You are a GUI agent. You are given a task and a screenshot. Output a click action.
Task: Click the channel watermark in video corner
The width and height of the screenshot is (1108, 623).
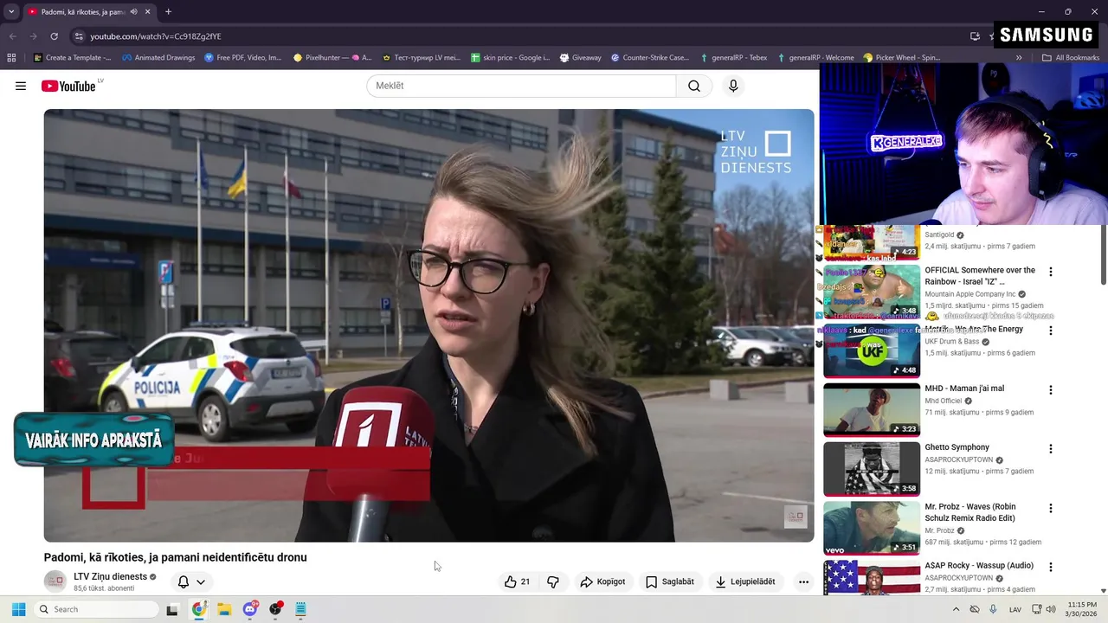click(796, 517)
